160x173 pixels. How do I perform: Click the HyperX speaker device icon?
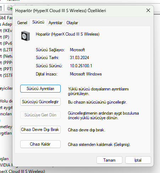(26, 36)
